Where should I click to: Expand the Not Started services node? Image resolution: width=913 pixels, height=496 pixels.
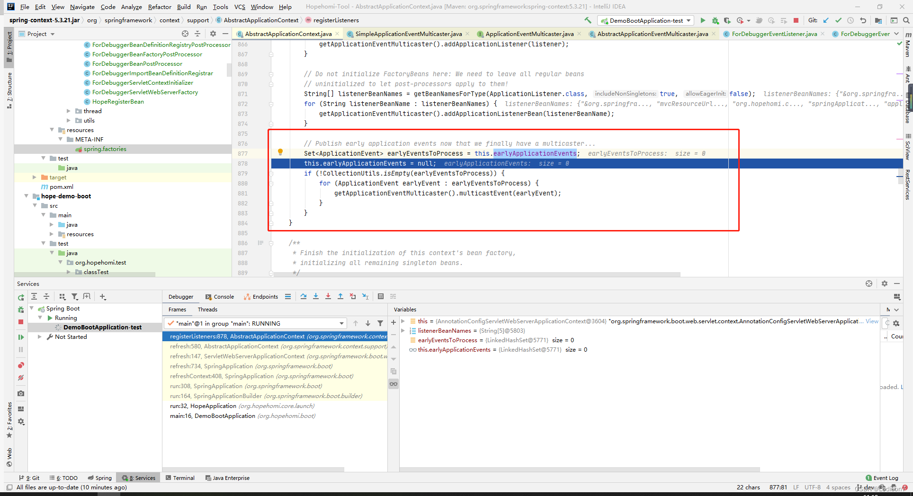pyautogui.click(x=40, y=337)
